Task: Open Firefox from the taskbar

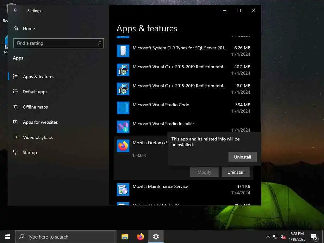Action: click(x=140, y=237)
